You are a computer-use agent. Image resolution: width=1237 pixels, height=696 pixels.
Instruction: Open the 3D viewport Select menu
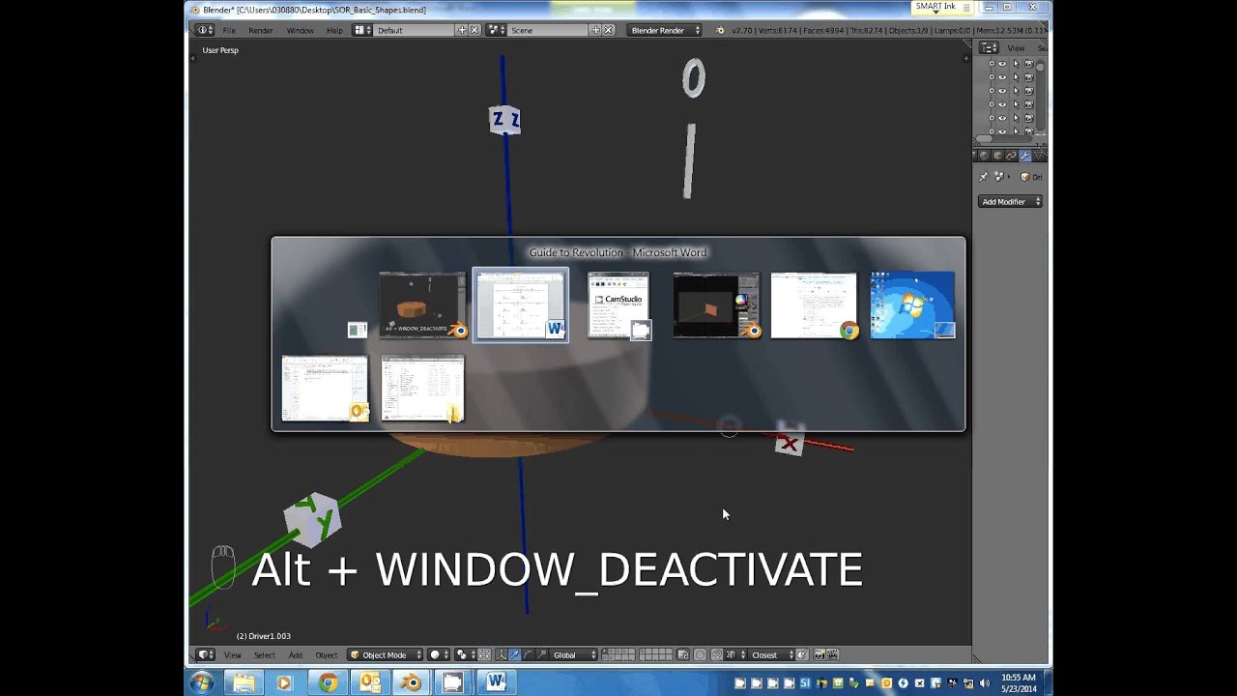pos(265,655)
